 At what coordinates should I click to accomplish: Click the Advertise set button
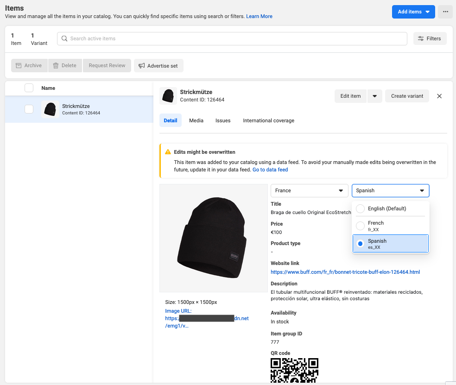pyautogui.click(x=158, y=65)
